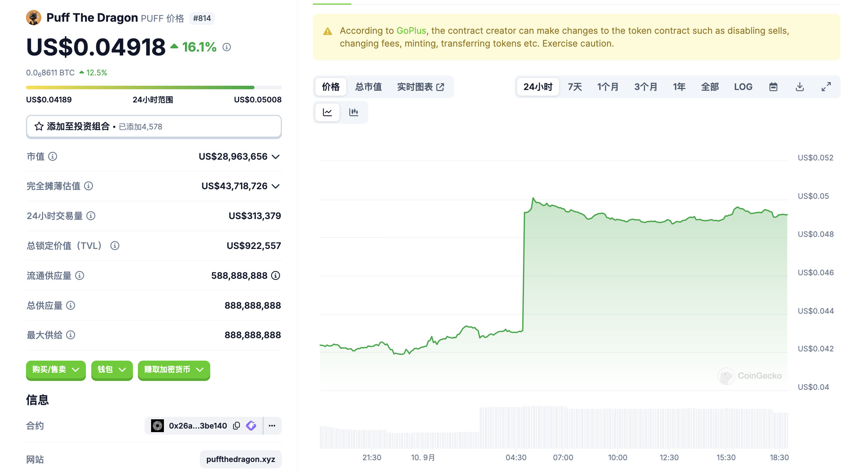The width and height of the screenshot is (863, 473).
Task: Select the 7天 time range
Action: (x=574, y=87)
